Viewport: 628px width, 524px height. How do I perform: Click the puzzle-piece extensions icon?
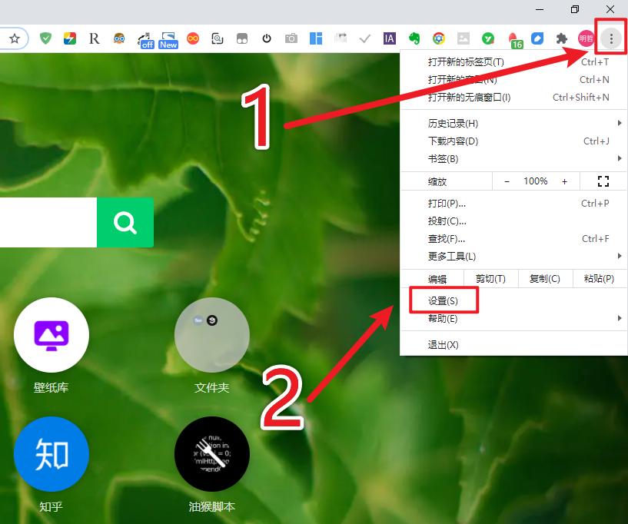562,38
